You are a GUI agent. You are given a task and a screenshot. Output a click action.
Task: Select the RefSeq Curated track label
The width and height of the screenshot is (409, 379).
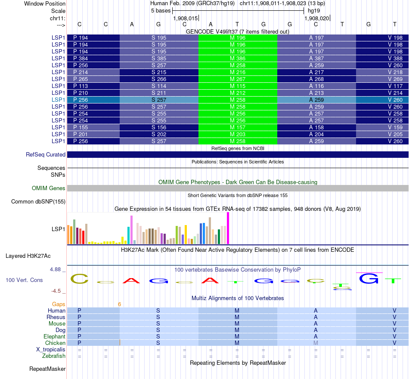pyautogui.click(x=45, y=155)
